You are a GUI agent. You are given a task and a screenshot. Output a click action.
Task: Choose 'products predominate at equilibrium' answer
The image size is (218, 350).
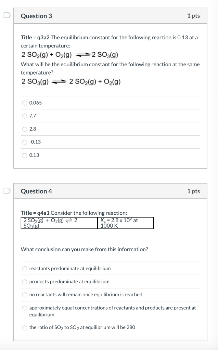[x=24, y=282]
